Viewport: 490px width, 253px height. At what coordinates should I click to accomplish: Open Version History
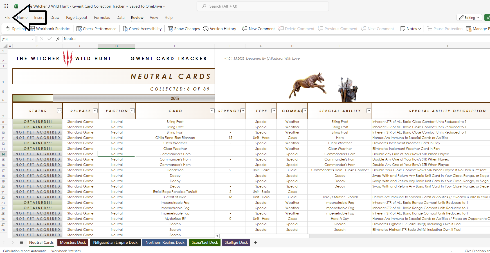pyautogui.click(x=220, y=29)
